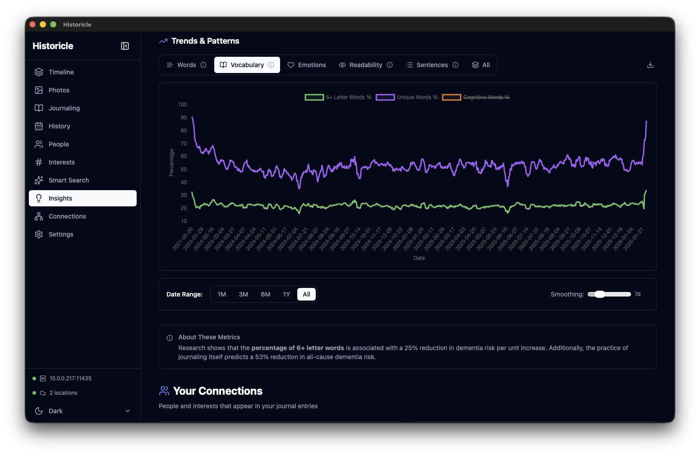Collapse the sidebar using panel icon

[125, 46]
